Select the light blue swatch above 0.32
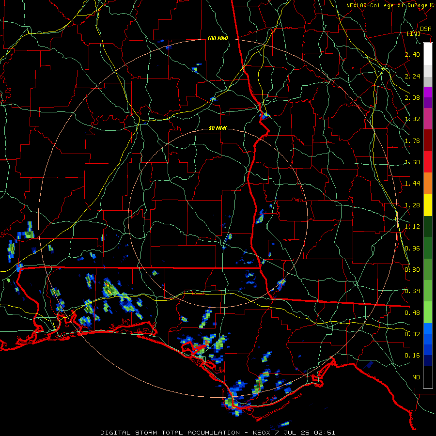Viewport: 436px width, 436px height. tap(428, 328)
